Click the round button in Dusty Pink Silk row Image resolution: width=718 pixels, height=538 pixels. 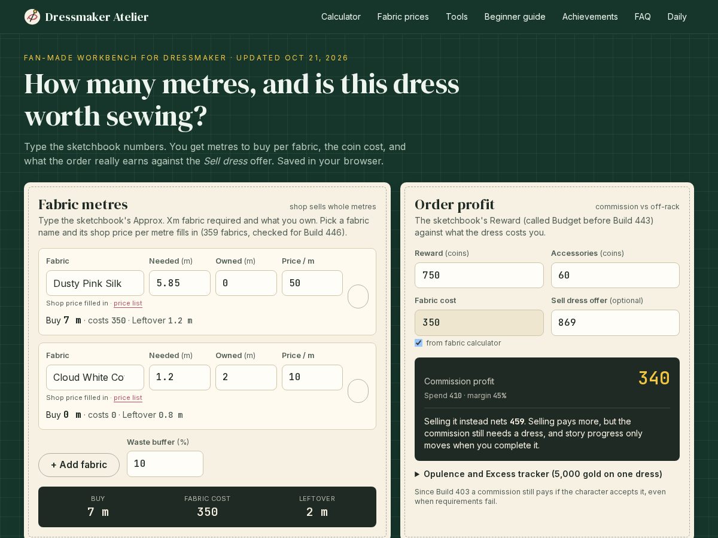point(358,296)
